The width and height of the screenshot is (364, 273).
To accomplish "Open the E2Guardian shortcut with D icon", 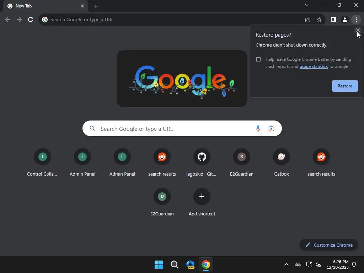I will (162, 202).
